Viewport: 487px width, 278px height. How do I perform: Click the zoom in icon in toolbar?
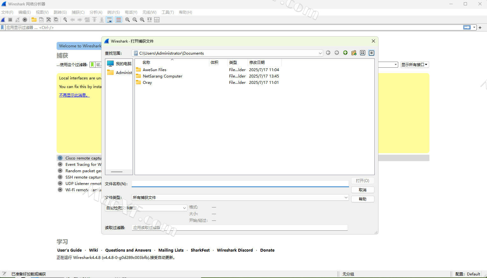tap(128, 20)
